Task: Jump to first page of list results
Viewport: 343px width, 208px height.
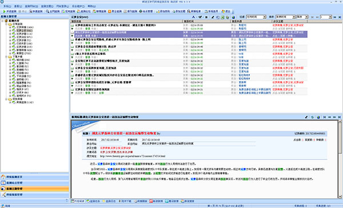Action: coord(312,17)
